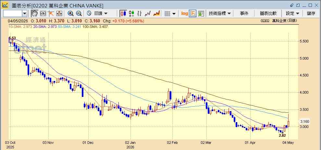Click the clock period icon
Screen dimensions: 321x150
pos(89,14)
